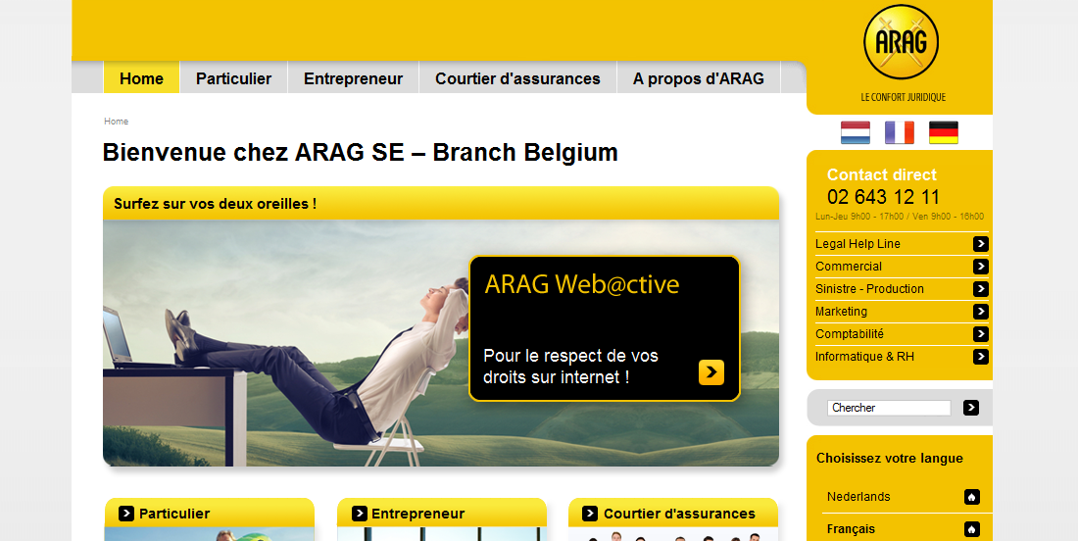This screenshot has width=1078, height=541.
Task: Click into the Chercher search field
Action: click(x=889, y=408)
